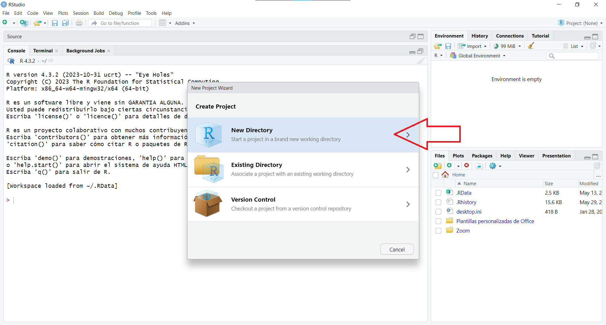Click the red Delete icon in Files pane
606x325 pixels.
pos(466,166)
